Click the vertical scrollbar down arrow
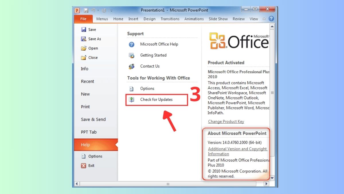Screen dimensions: 344x194 (272, 178)
